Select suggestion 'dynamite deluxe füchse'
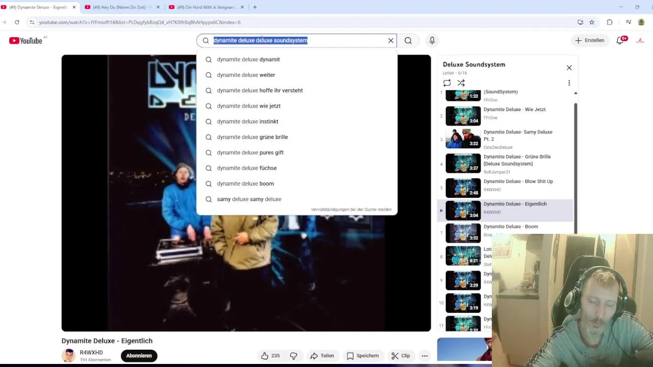Image resolution: width=653 pixels, height=367 pixels. 297,168
